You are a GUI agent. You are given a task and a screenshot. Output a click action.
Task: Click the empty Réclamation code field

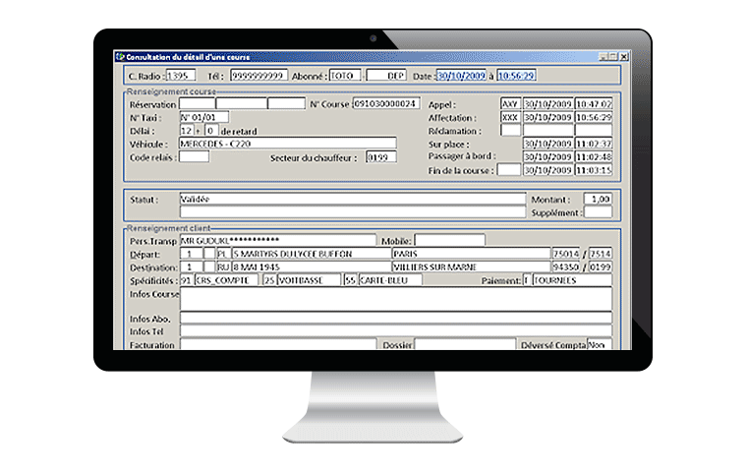click(510, 130)
